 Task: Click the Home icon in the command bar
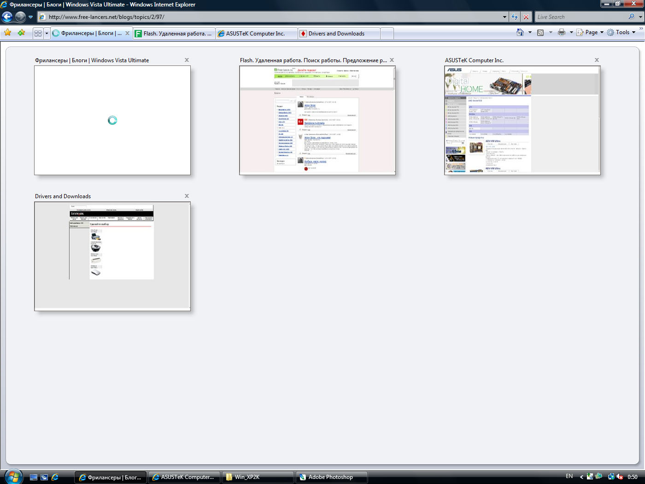click(520, 32)
